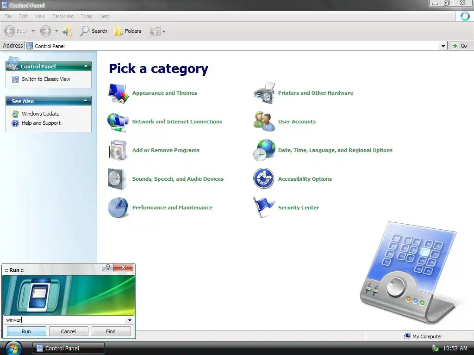Viewport: 474px width, 355px height.
Task: Collapse the Control Panel sidebar section
Action: tap(86, 66)
